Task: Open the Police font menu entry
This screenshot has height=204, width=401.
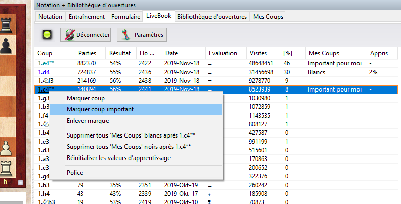Action: tap(136, 173)
